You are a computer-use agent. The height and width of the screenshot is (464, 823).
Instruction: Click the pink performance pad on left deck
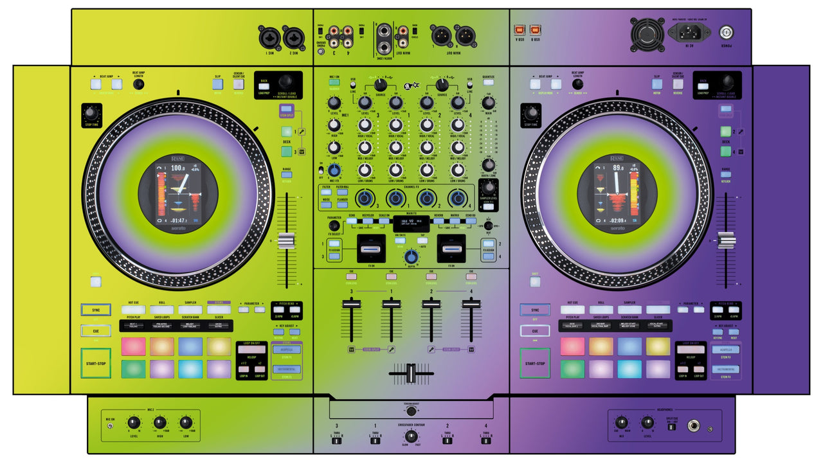coord(133,346)
